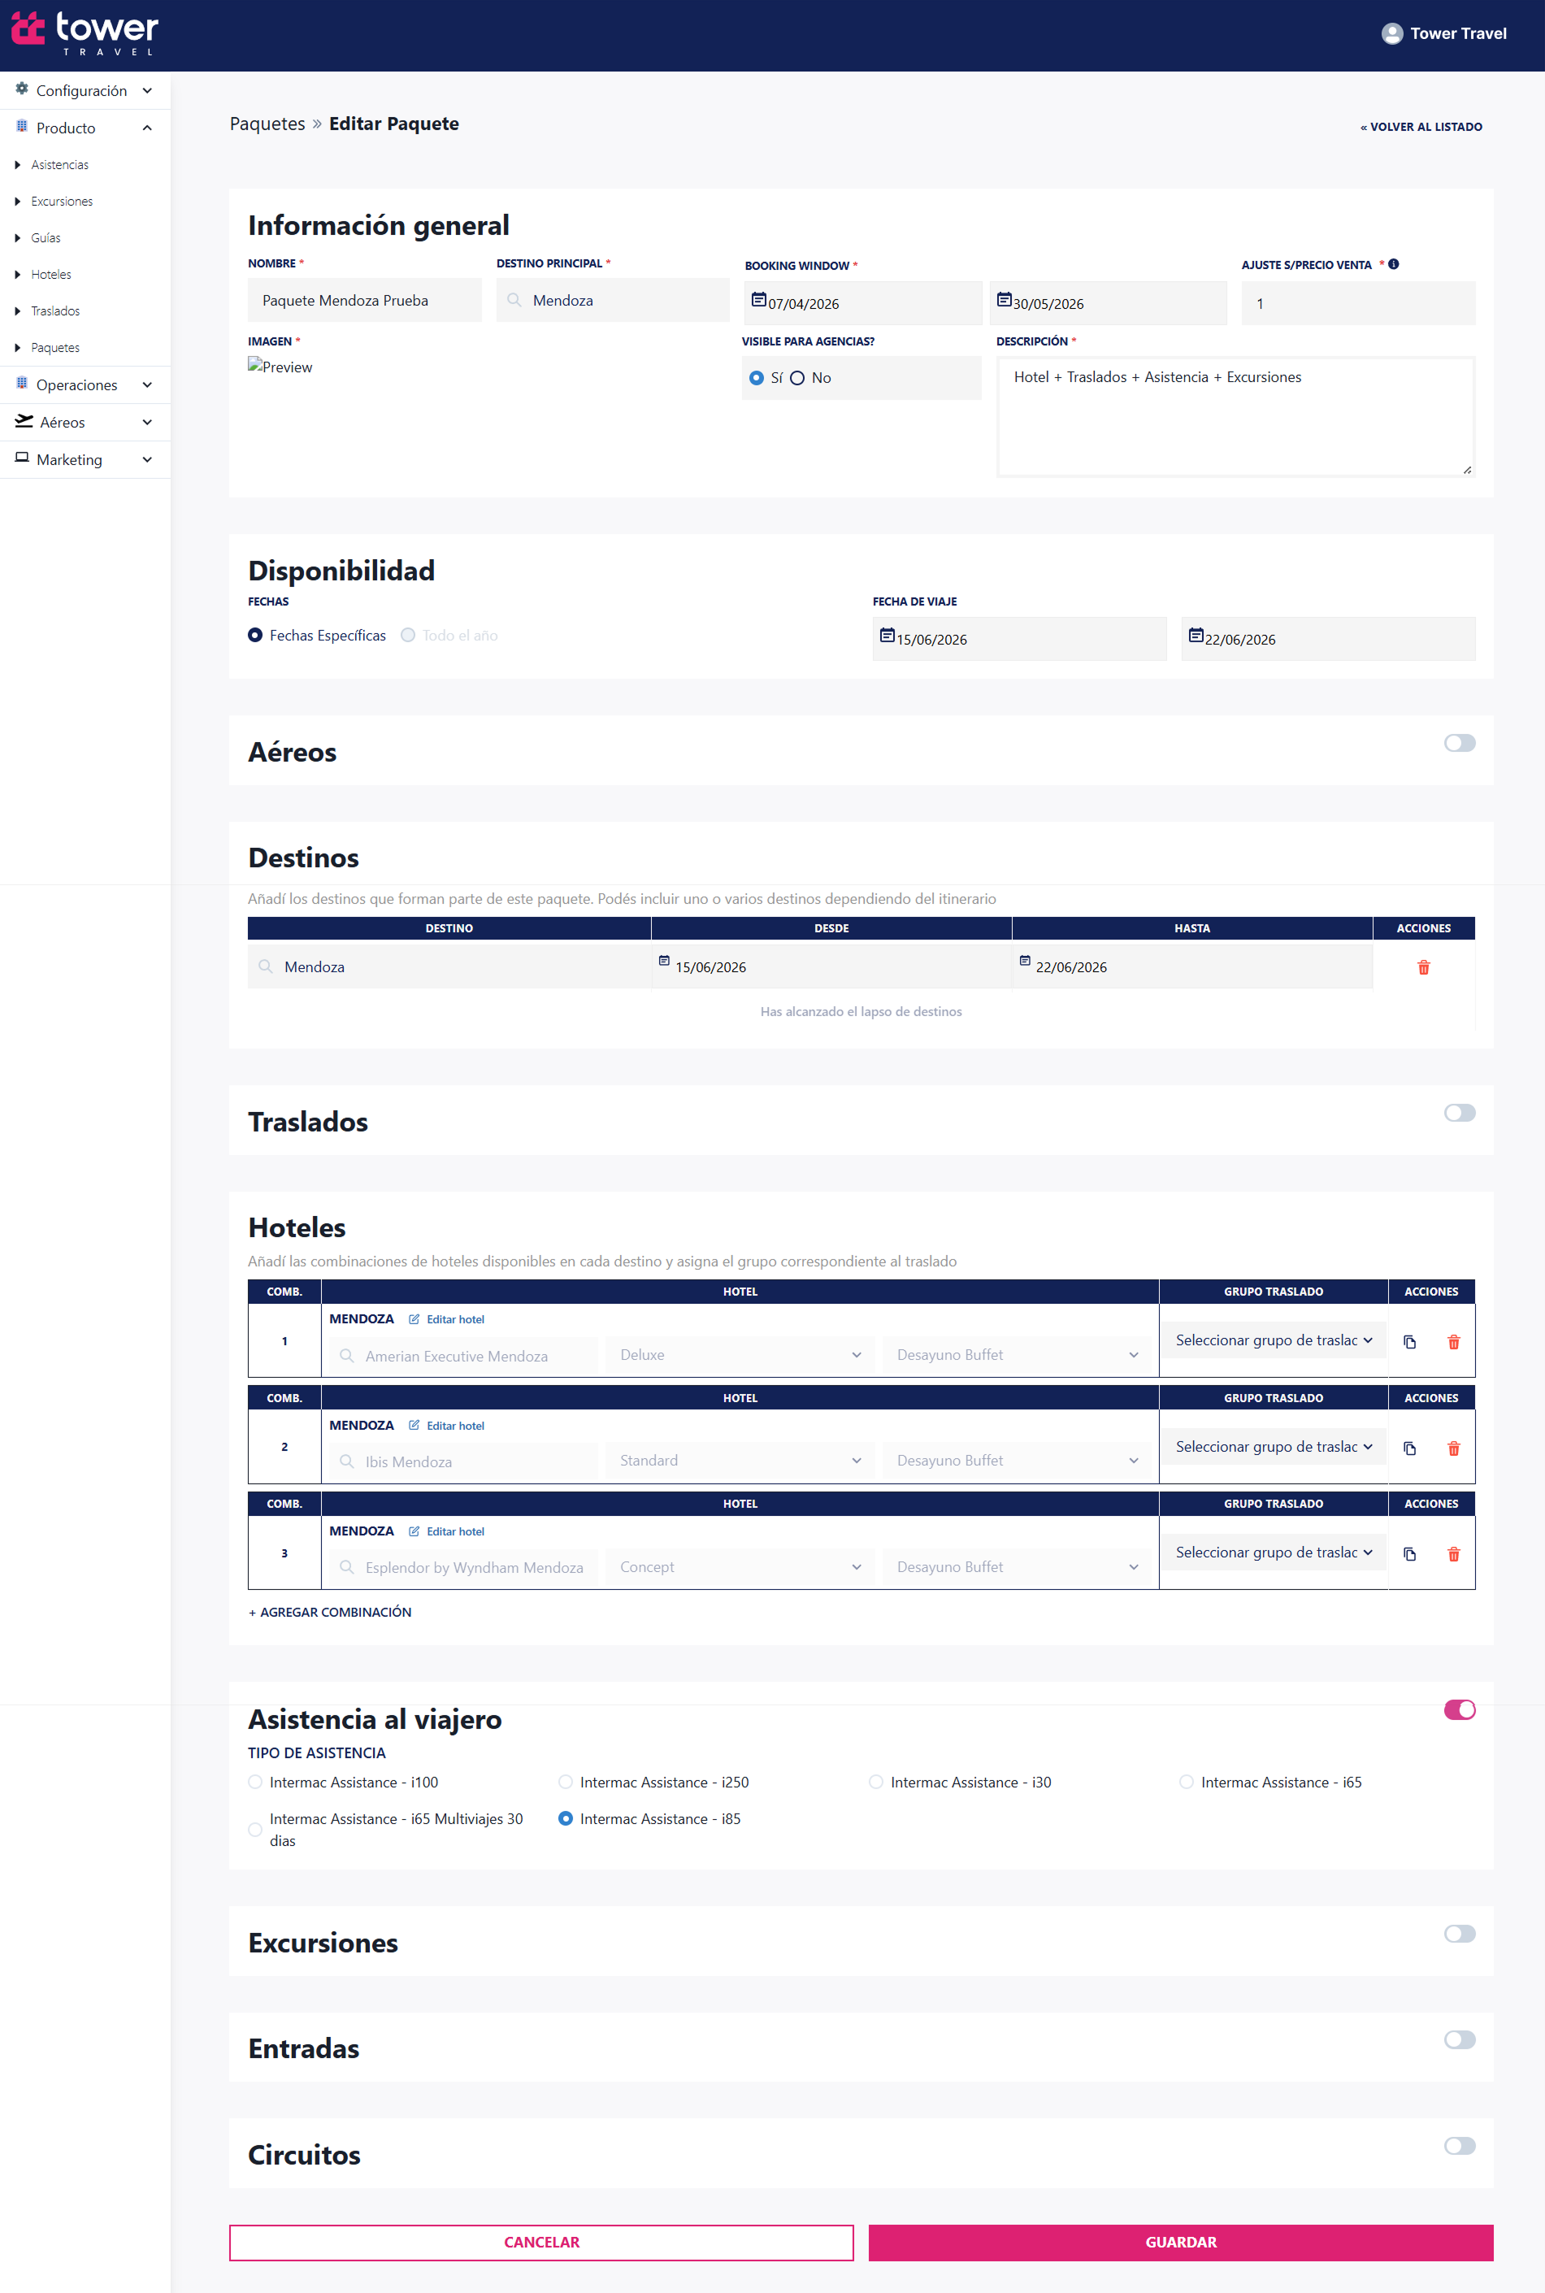Open grupo de traslado dropdown for combination 3

click(1273, 1552)
